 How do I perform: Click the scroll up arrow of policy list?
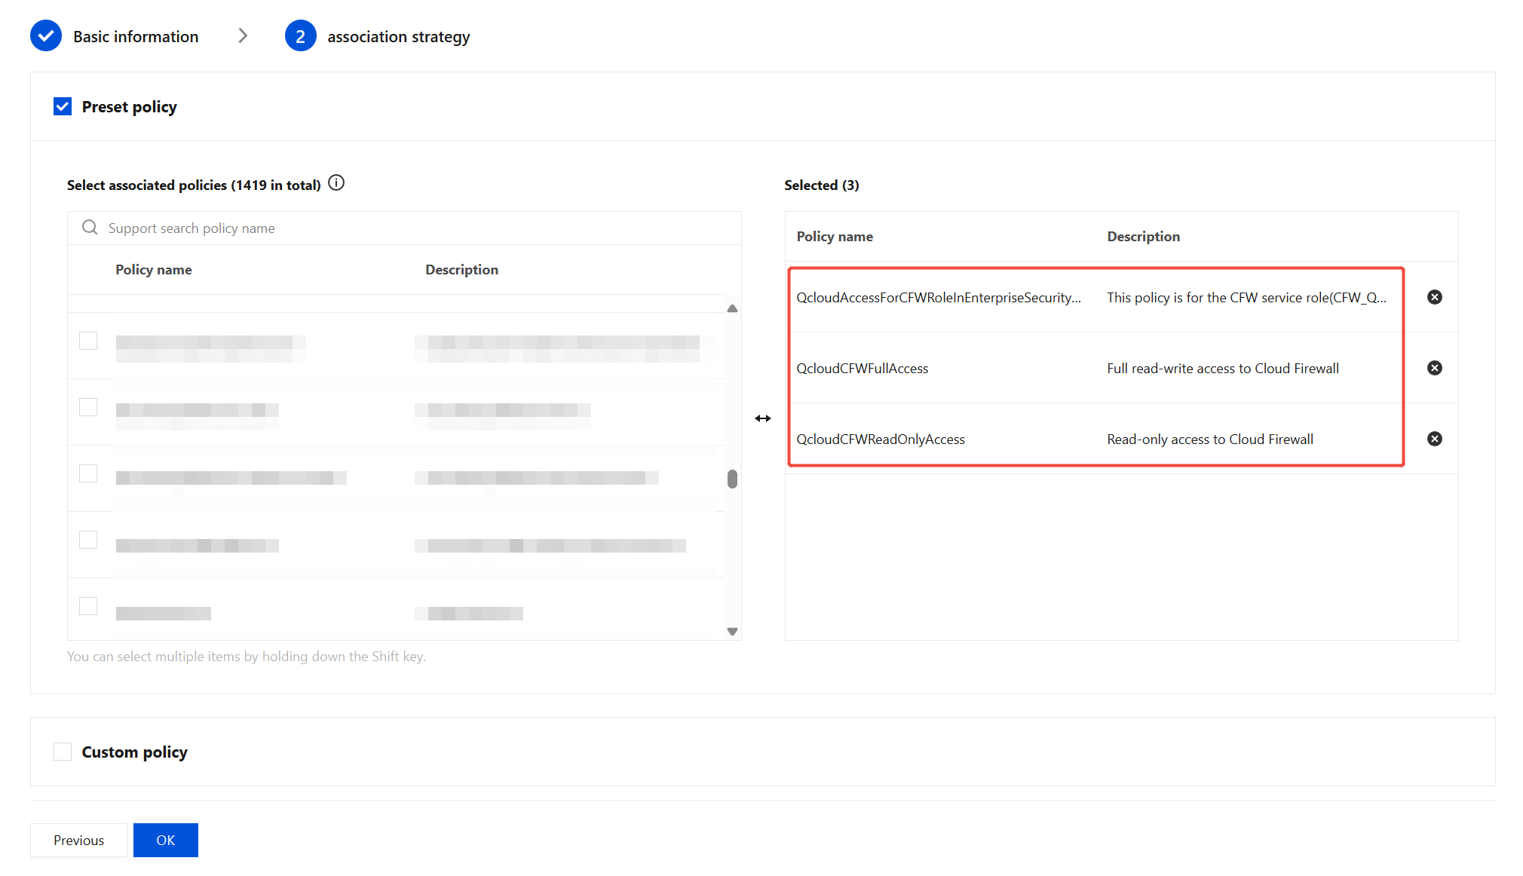tap(732, 308)
